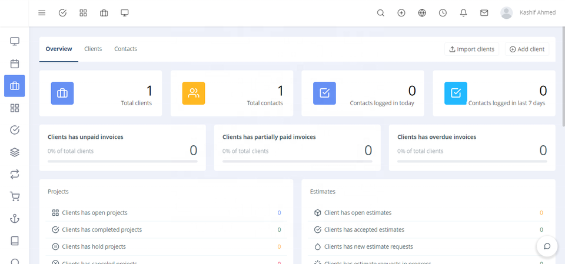Viewport: 565px width, 264px height.
Task: Click the Total clients summary card
Action: click(x=100, y=93)
